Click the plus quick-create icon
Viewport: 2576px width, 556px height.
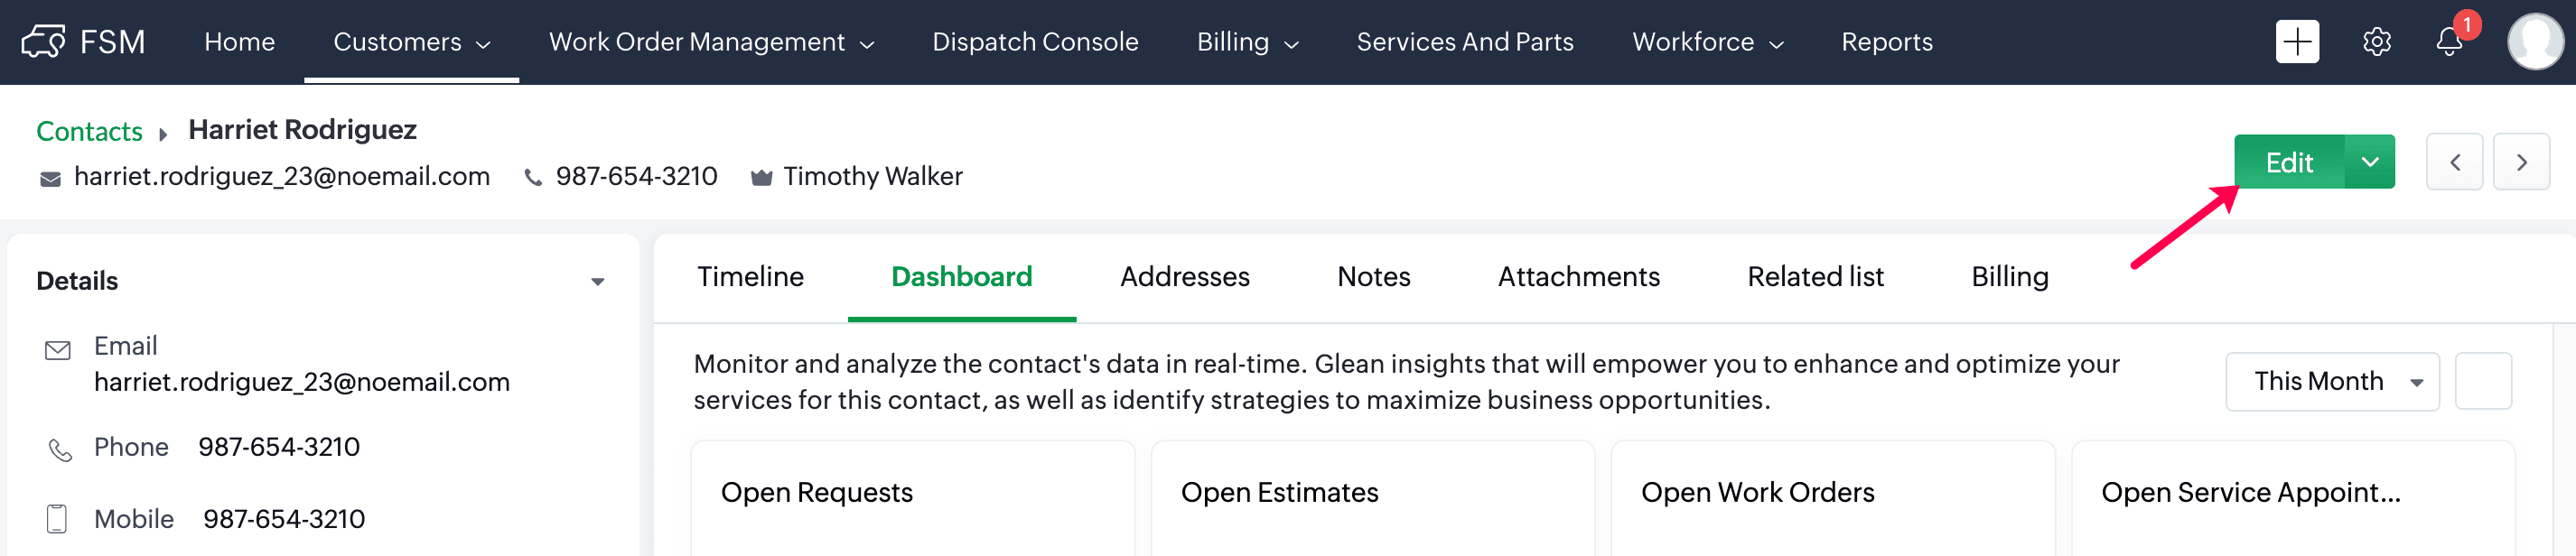click(x=2297, y=42)
